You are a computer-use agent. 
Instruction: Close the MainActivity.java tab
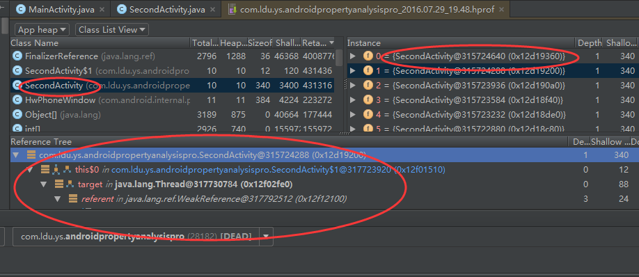[102, 9]
